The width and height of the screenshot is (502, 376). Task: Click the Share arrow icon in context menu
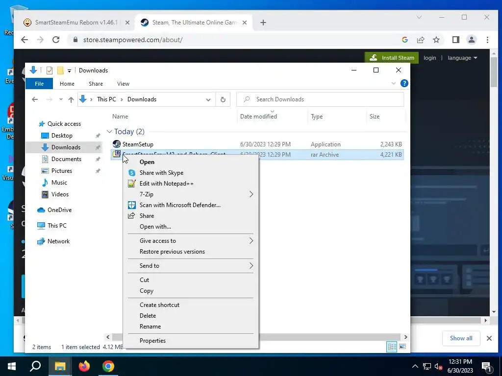pos(131,216)
